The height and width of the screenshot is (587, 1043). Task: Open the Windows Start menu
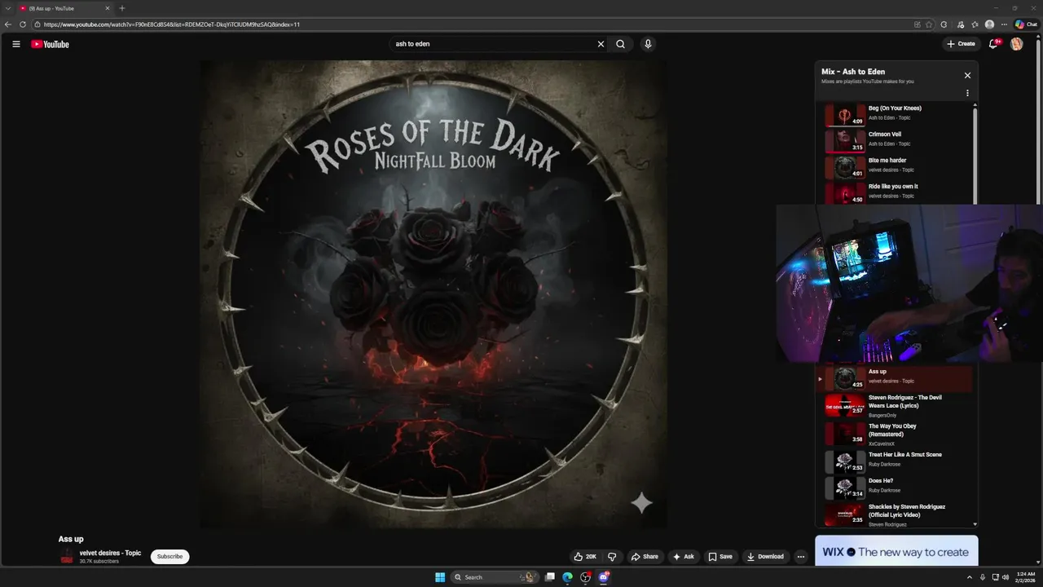440,577
